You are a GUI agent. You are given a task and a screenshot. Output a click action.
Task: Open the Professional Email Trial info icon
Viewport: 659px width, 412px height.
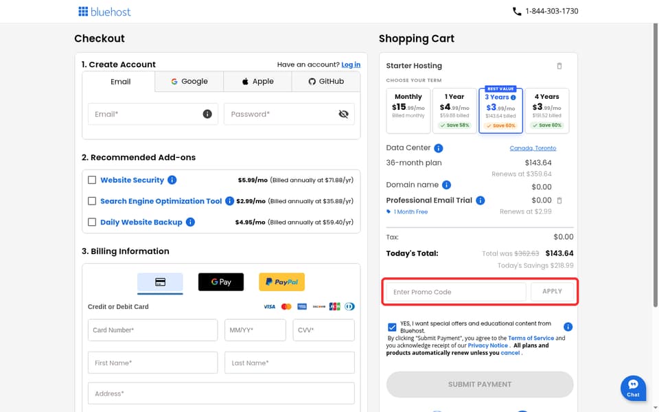pyautogui.click(x=481, y=201)
